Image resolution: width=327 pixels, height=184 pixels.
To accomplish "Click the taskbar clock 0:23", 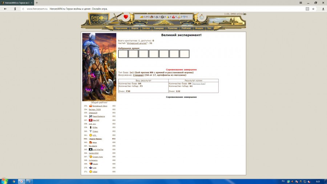I will 318,181.
